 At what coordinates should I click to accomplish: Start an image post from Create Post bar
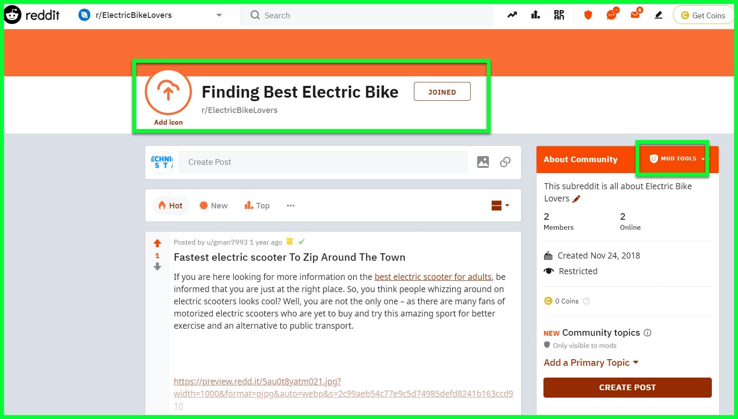pyautogui.click(x=483, y=162)
